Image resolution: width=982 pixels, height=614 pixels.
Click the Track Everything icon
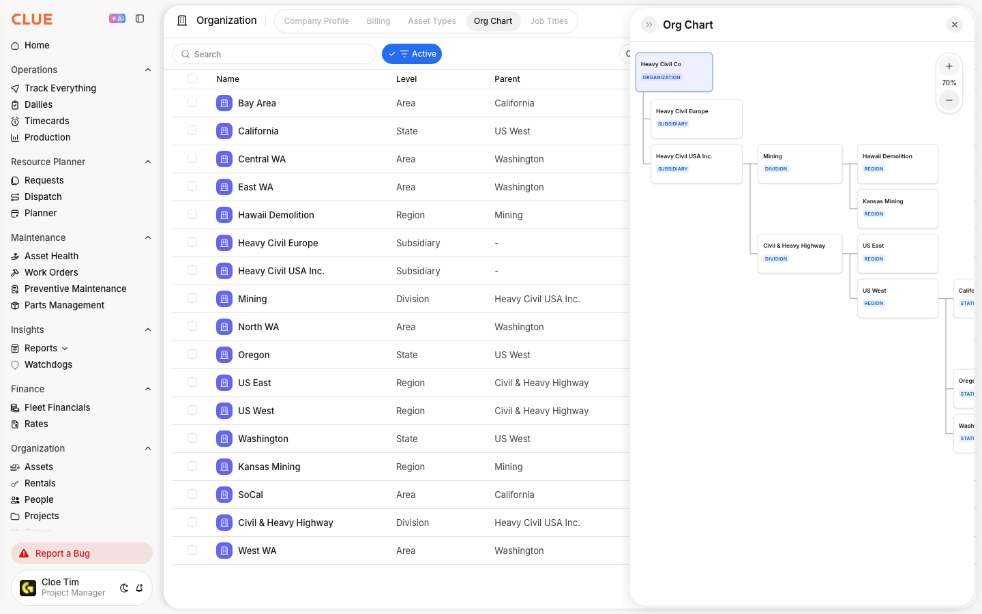click(x=15, y=88)
